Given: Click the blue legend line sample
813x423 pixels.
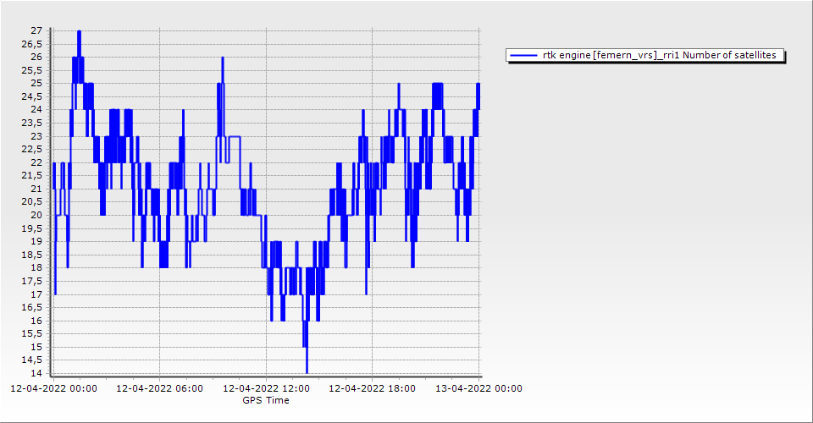Looking at the screenshot, I should coord(524,55).
